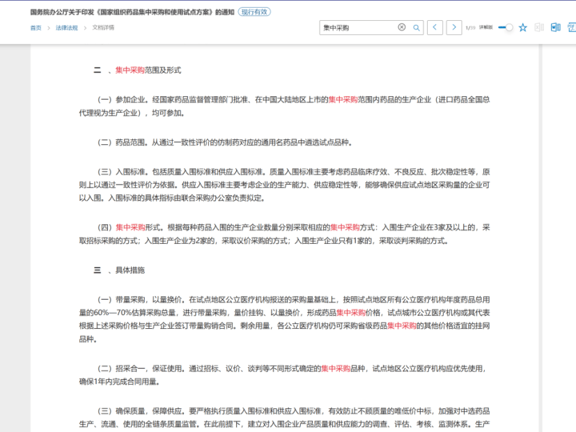The width and height of the screenshot is (576, 432).
Task: Click paragraph starting (一)带量采购,以量换价
Action: pos(284,319)
